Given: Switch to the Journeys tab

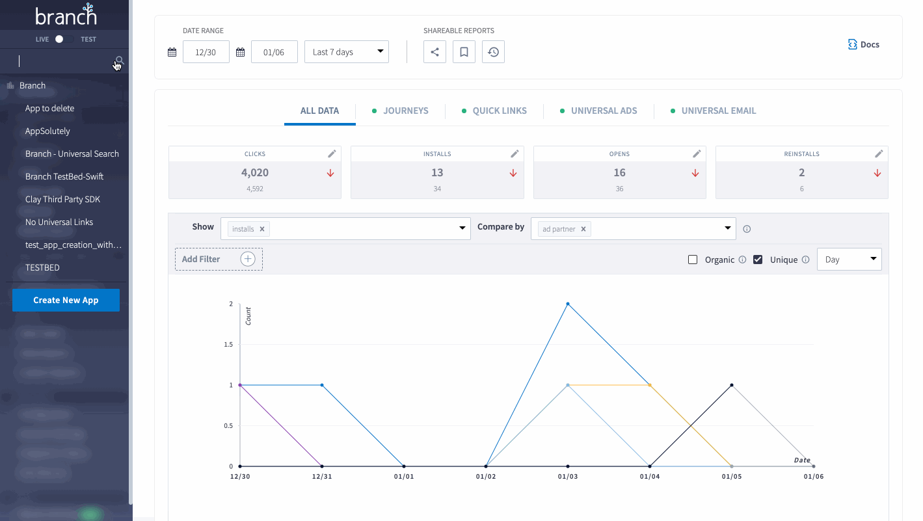Looking at the screenshot, I should pyautogui.click(x=400, y=111).
